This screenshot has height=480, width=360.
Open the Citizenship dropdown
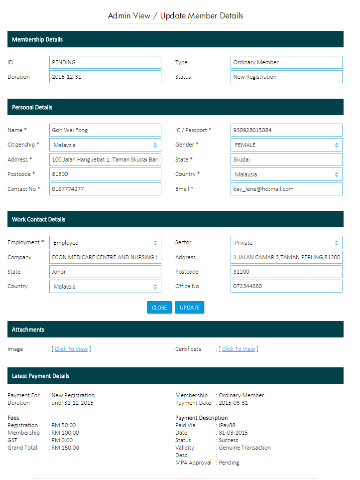(x=105, y=145)
